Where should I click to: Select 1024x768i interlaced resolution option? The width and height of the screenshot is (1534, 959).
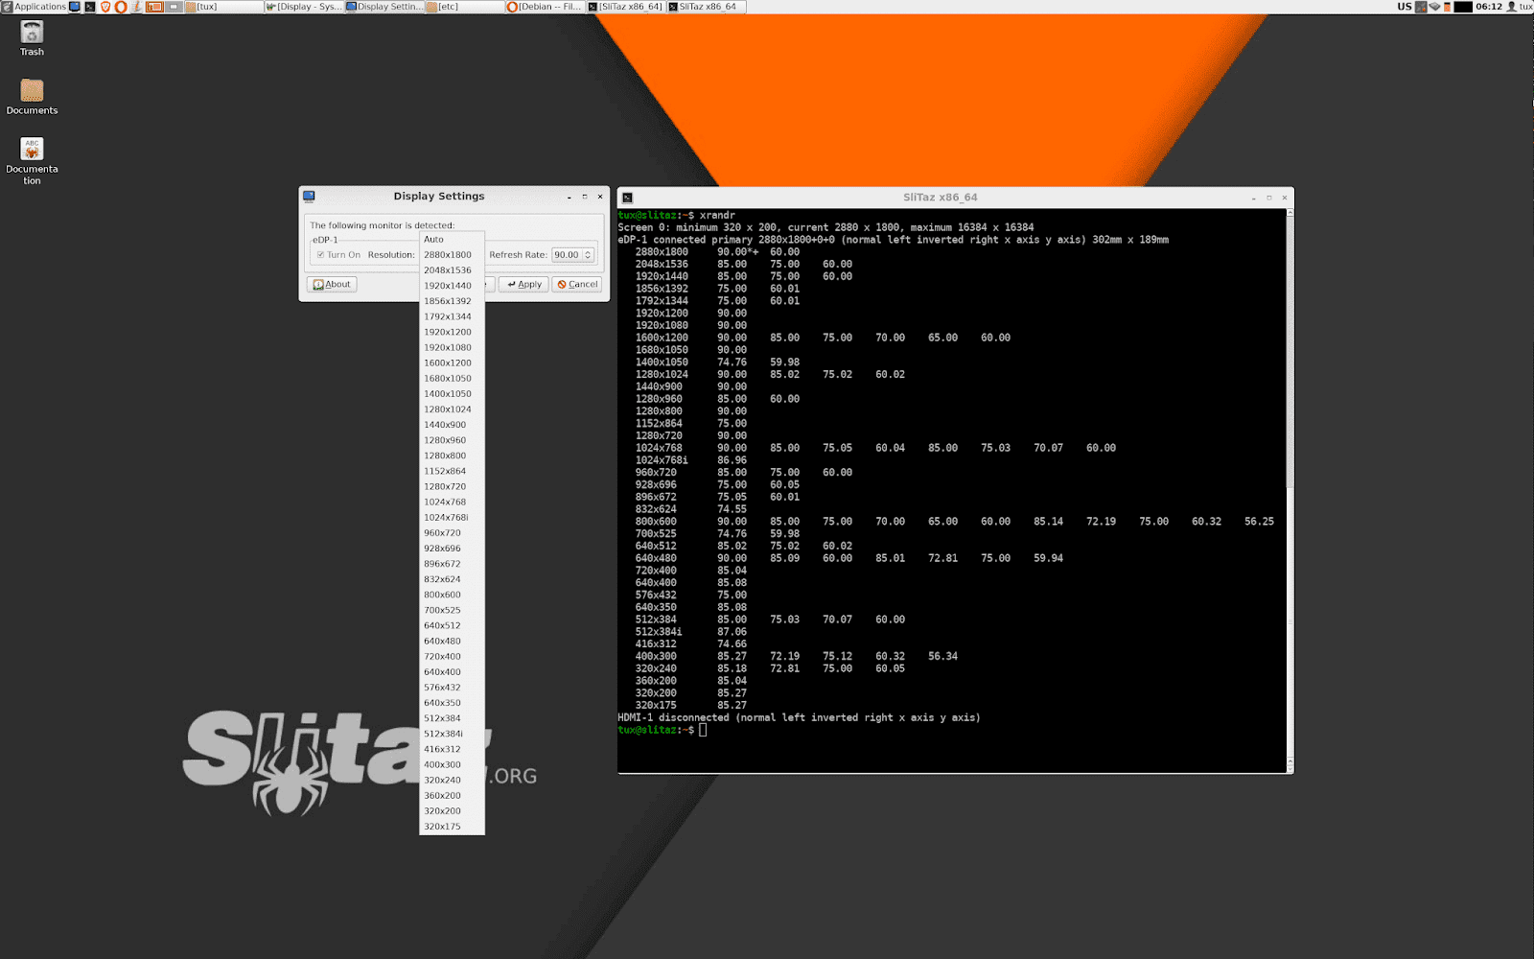[x=452, y=518]
